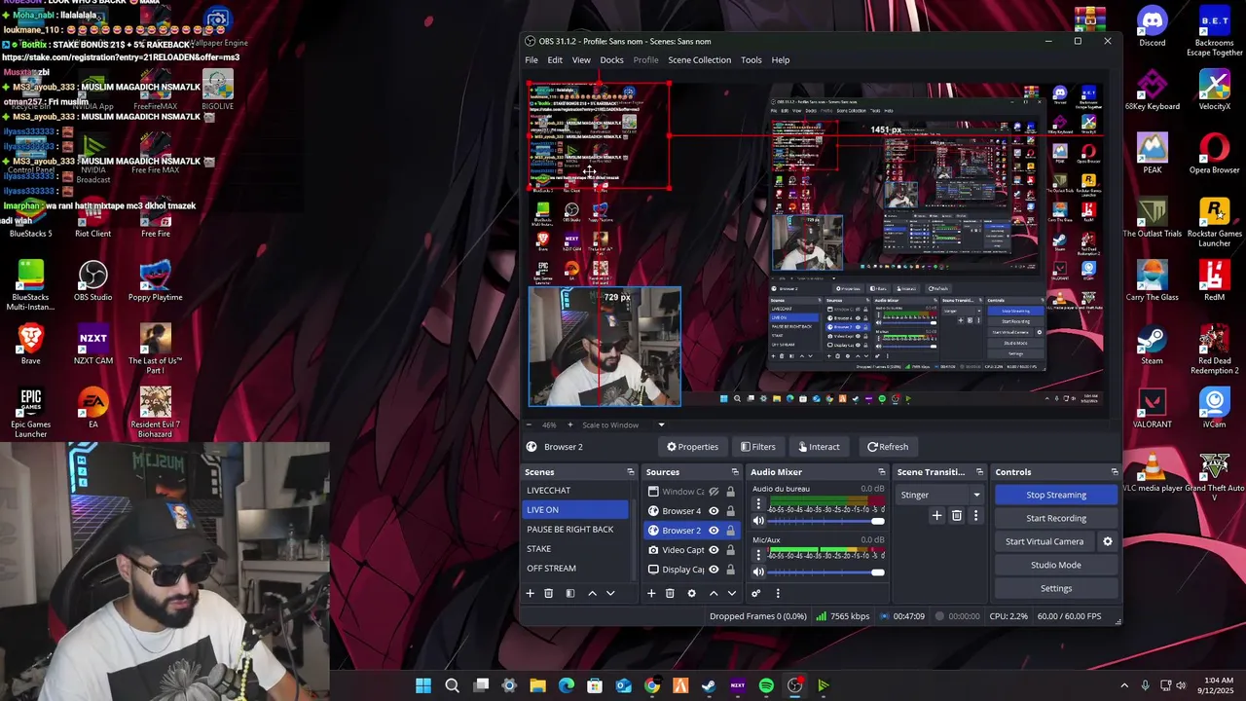The height and width of the screenshot is (701, 1246).
Task: Show Window Capture source via crossed eye
Action: tap(714, 492)
